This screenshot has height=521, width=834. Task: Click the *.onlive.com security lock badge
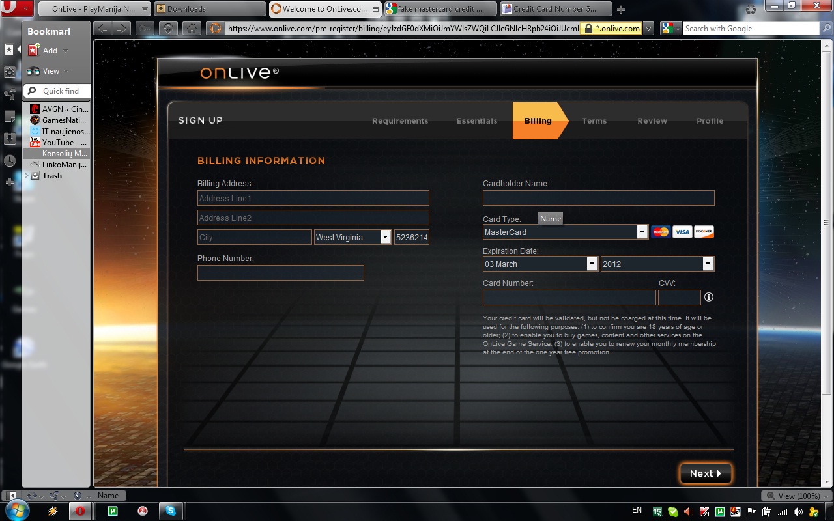[x=612, y=29]
